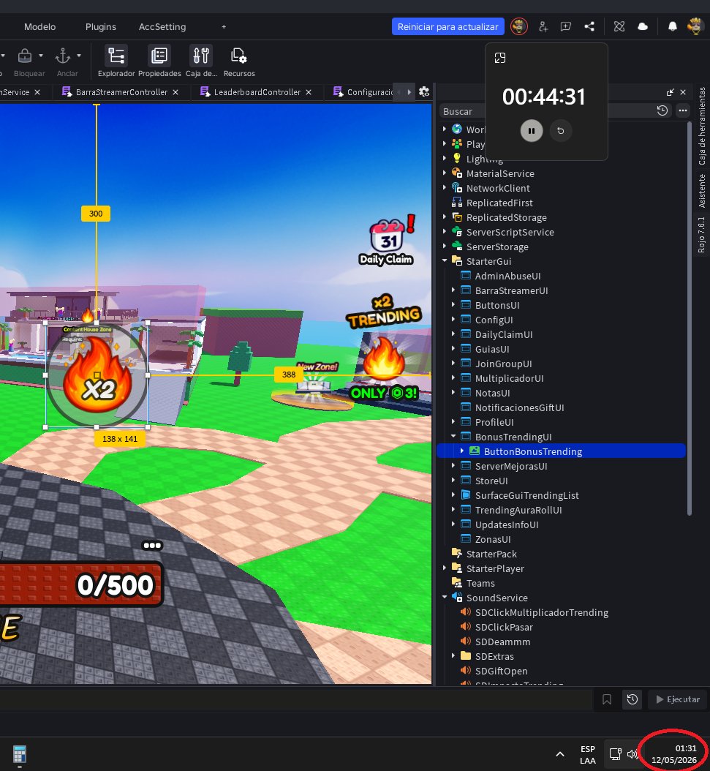710x771 pixels.
Task: Click the share icon
Action: point(589,26)
